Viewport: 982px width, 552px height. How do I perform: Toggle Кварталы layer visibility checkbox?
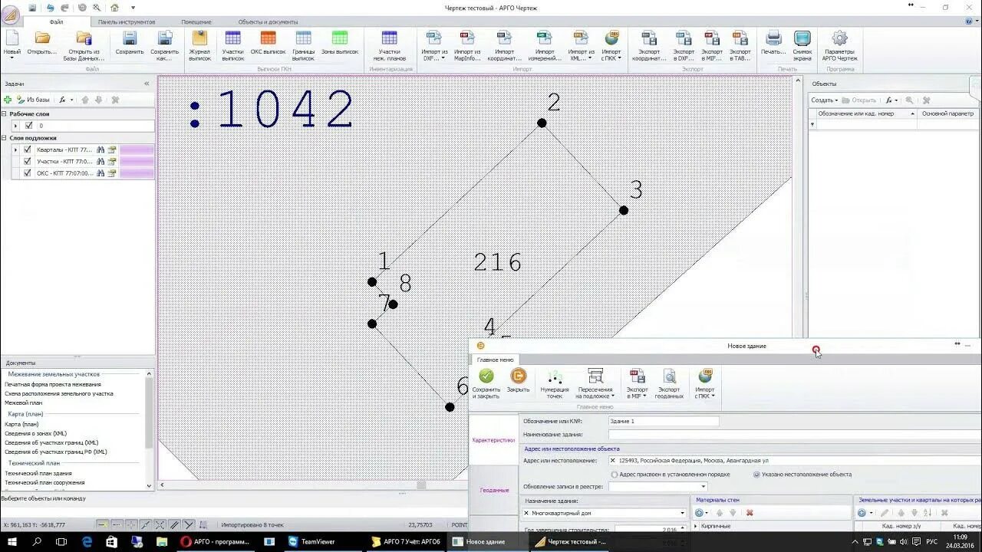28,150
